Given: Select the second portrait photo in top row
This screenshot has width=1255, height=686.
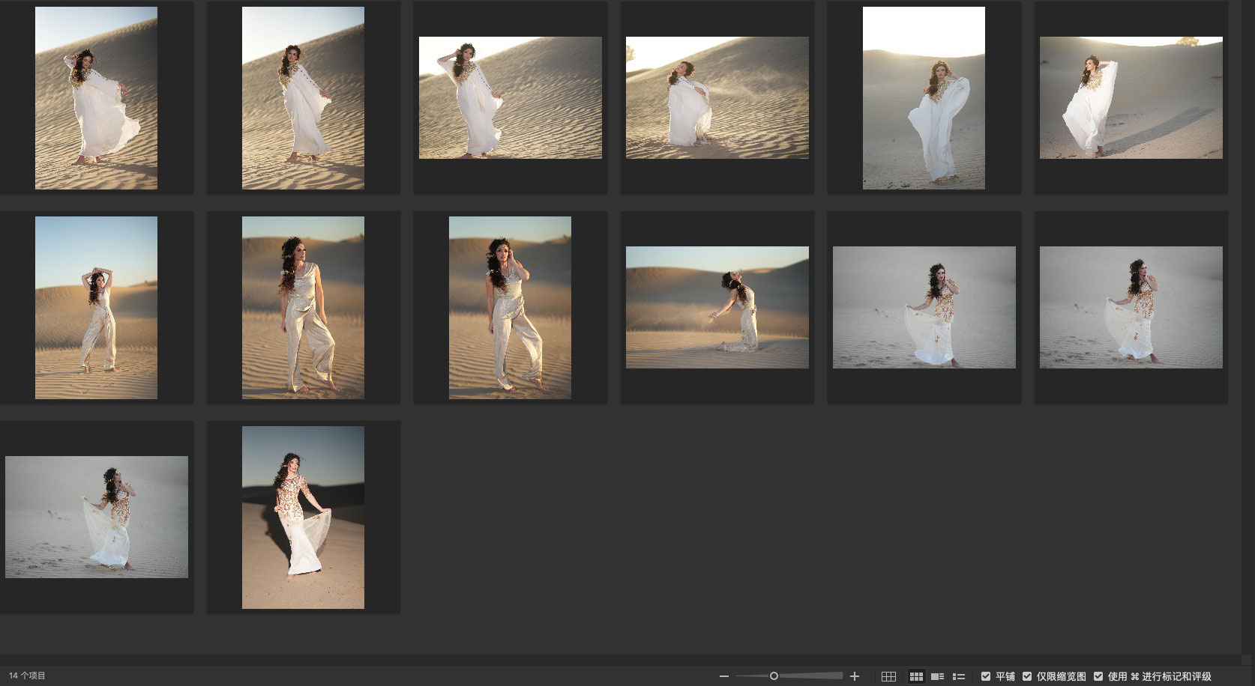Looking at the screenshot, I should [x=303, y=98].
